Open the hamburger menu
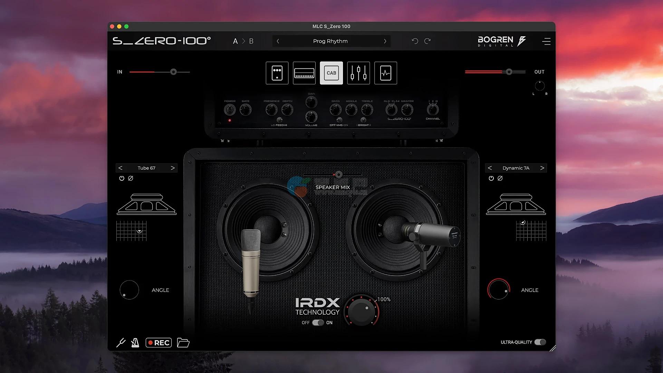This screenshot has height=373, width=663. coord(546,41)
